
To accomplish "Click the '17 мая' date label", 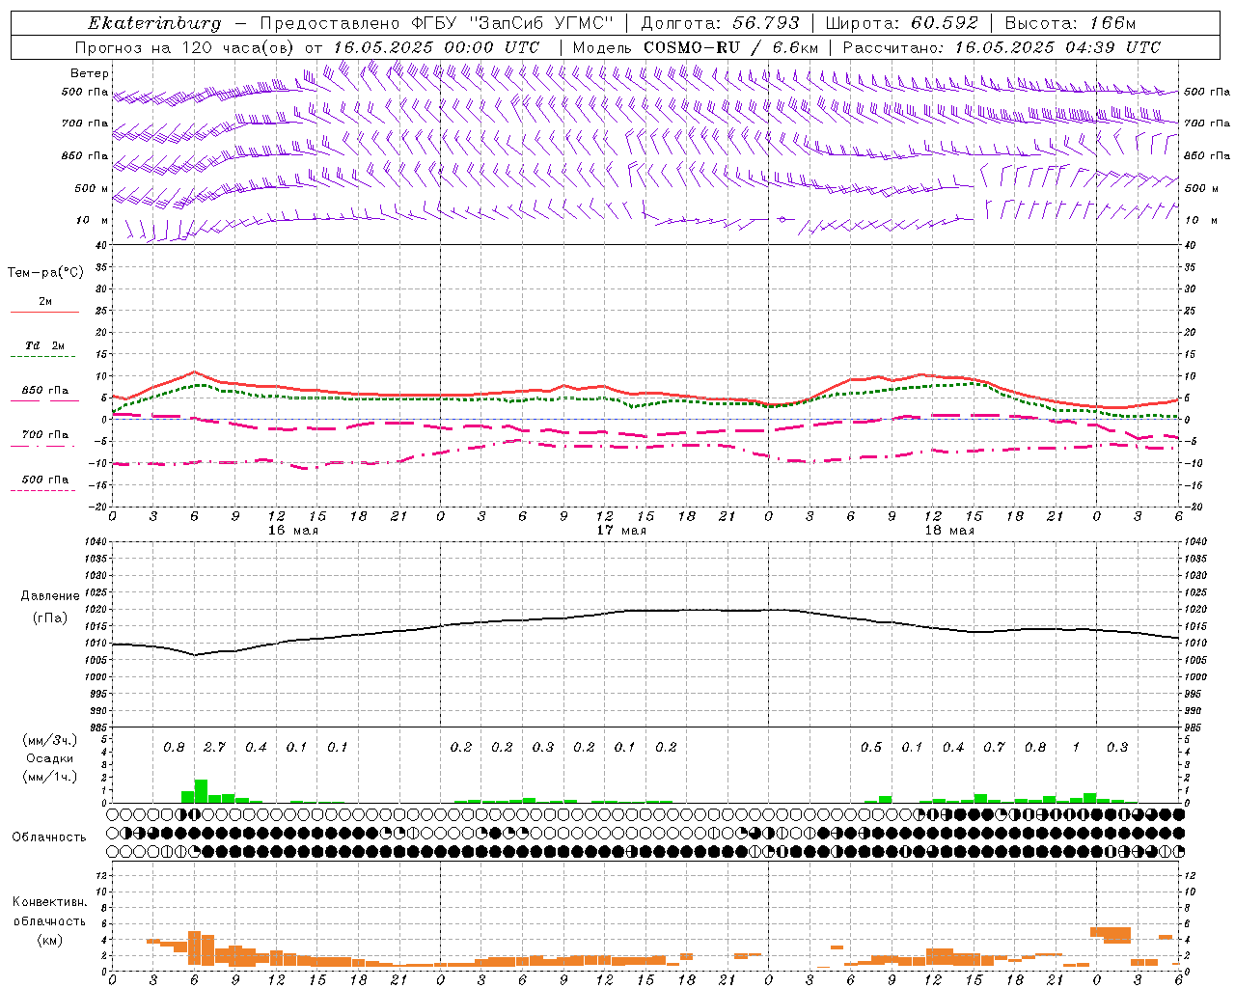I will [620, 531].
